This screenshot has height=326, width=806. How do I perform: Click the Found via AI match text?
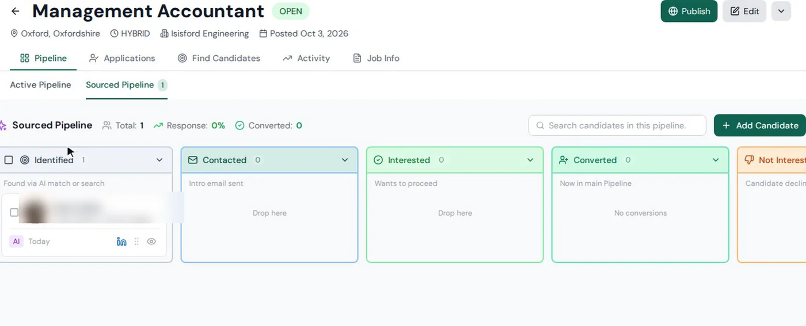click(x=54, y=183)
